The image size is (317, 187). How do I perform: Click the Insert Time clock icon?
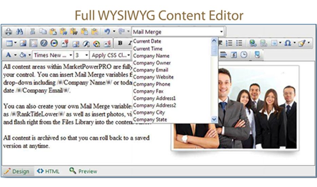[244, 55]
